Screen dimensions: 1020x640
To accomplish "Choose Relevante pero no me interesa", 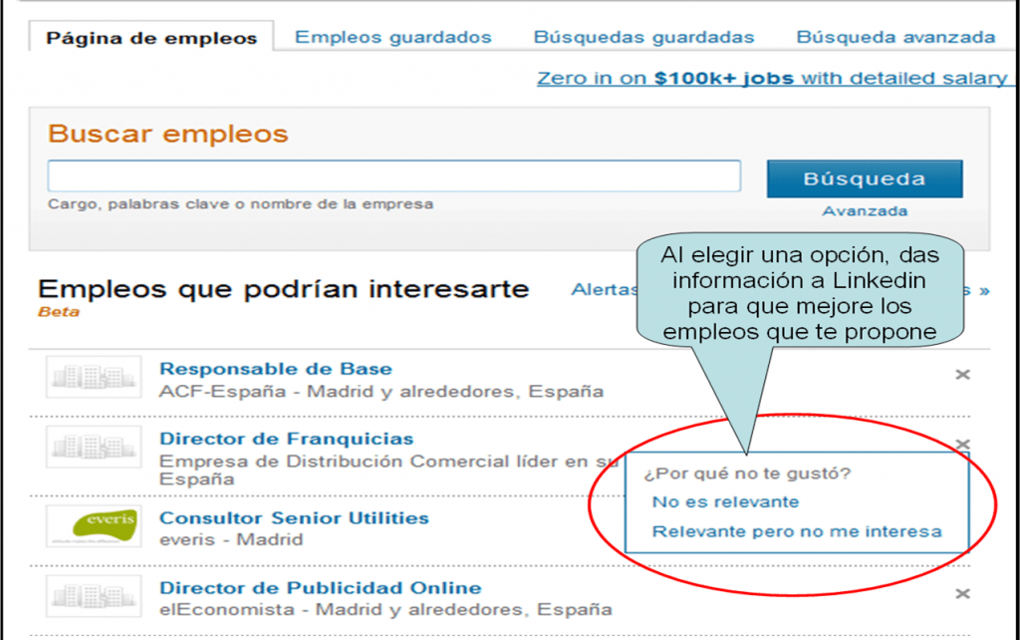I will point(797,532).
